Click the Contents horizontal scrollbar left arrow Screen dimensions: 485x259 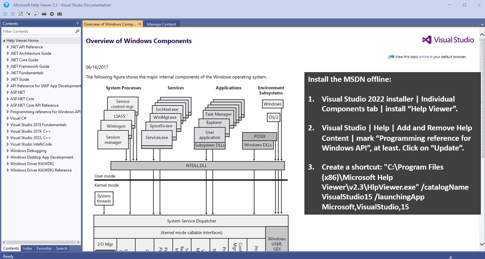(4, 243)
